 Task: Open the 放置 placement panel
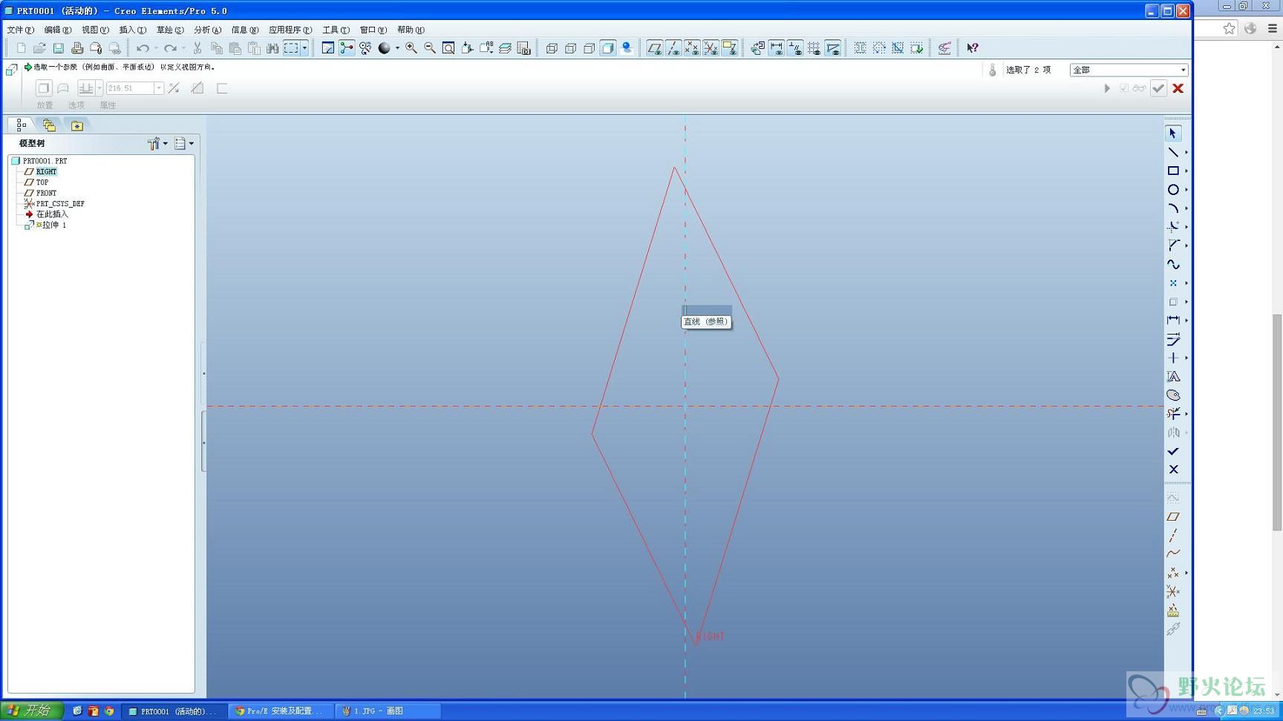pos(45,105)
